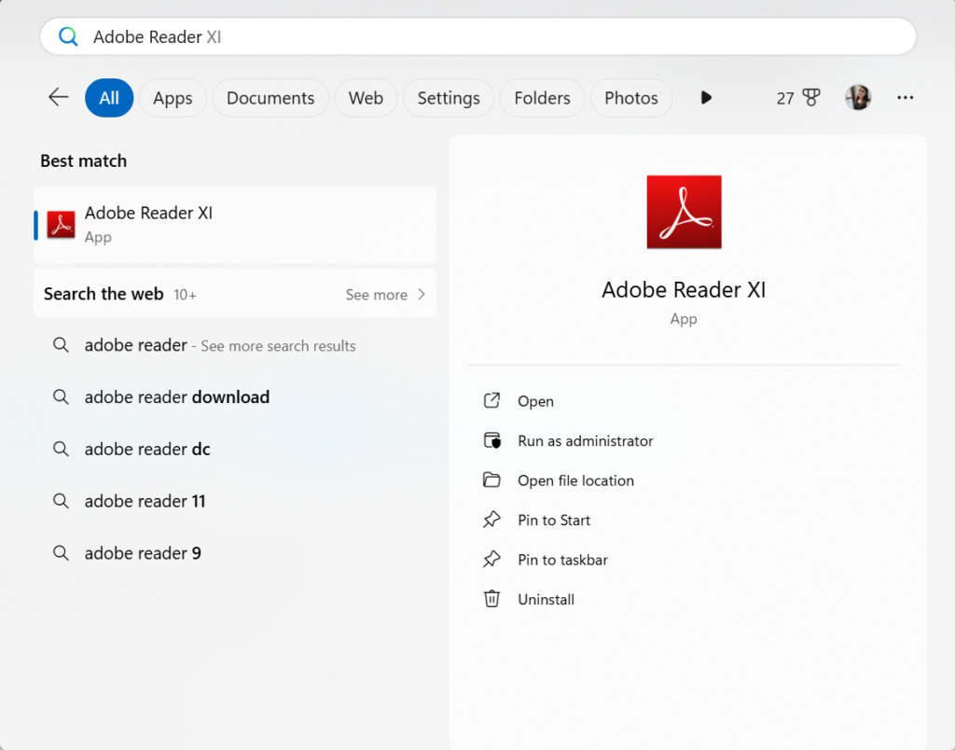This screenshot has height=750, width=955.
Task: Switch to the Folders filter tab
Action: (542, 98)
